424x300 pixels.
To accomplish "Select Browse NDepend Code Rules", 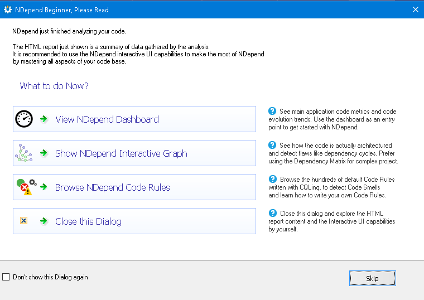I will click(134, 187).
